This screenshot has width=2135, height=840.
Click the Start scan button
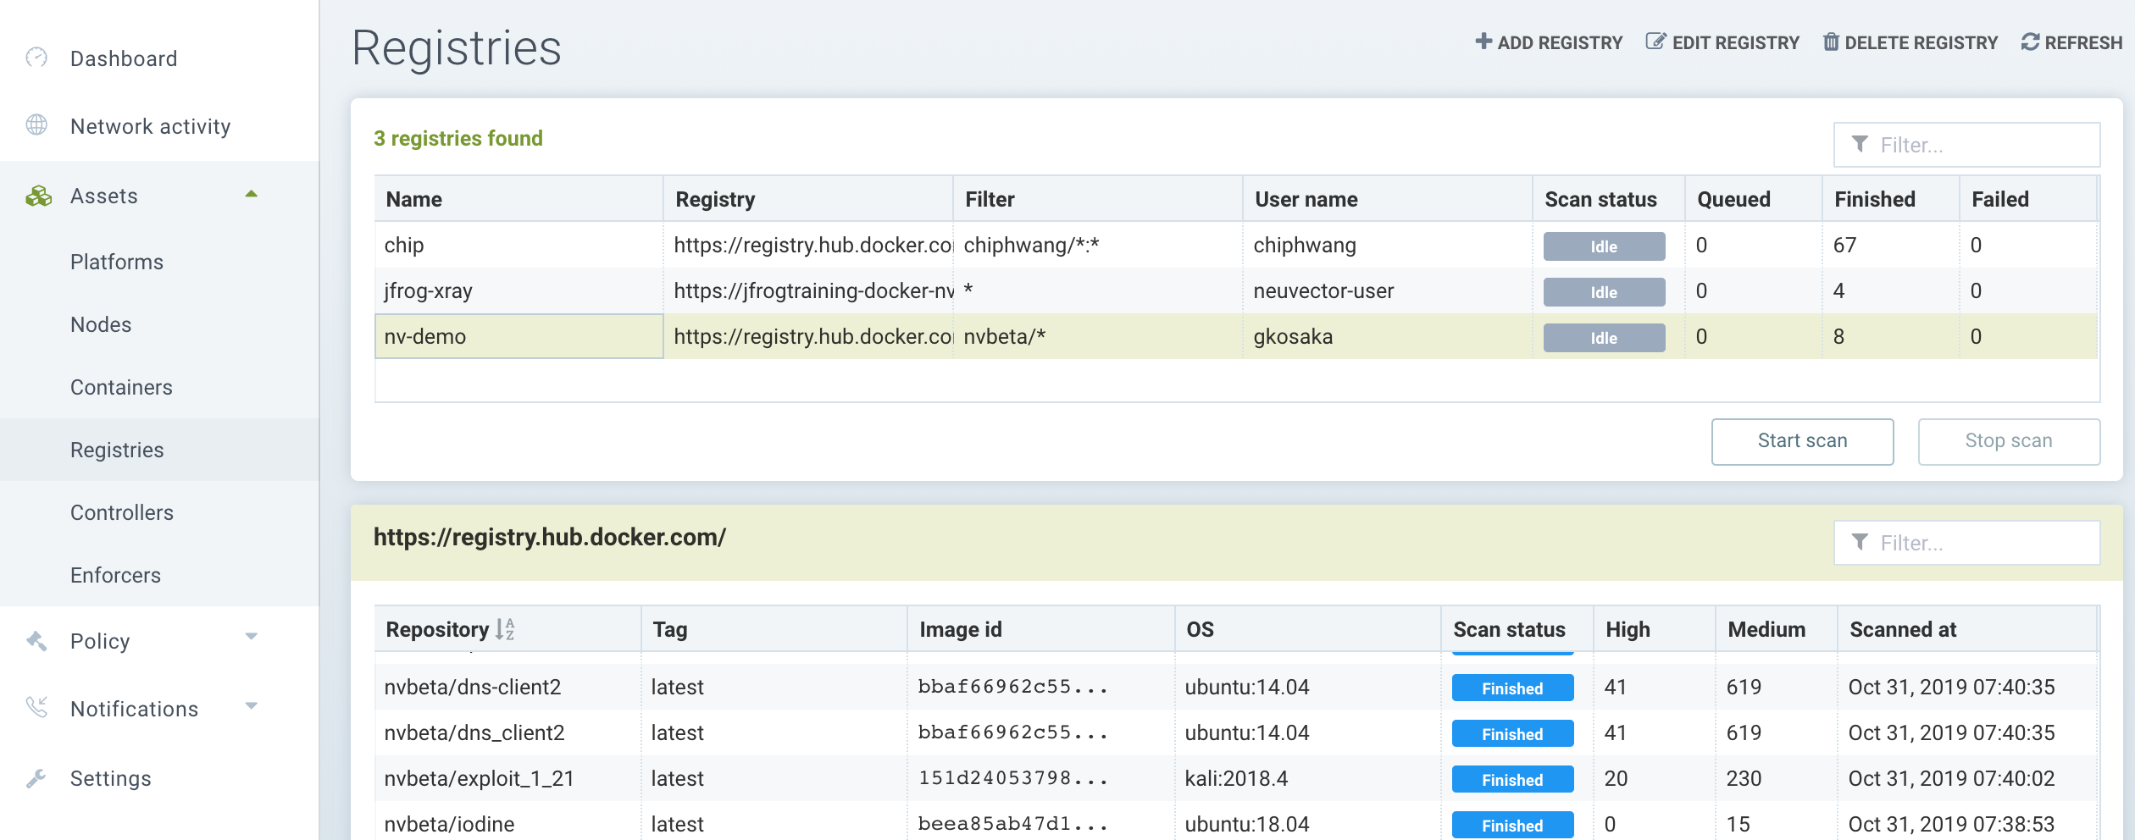point(1801,440)
